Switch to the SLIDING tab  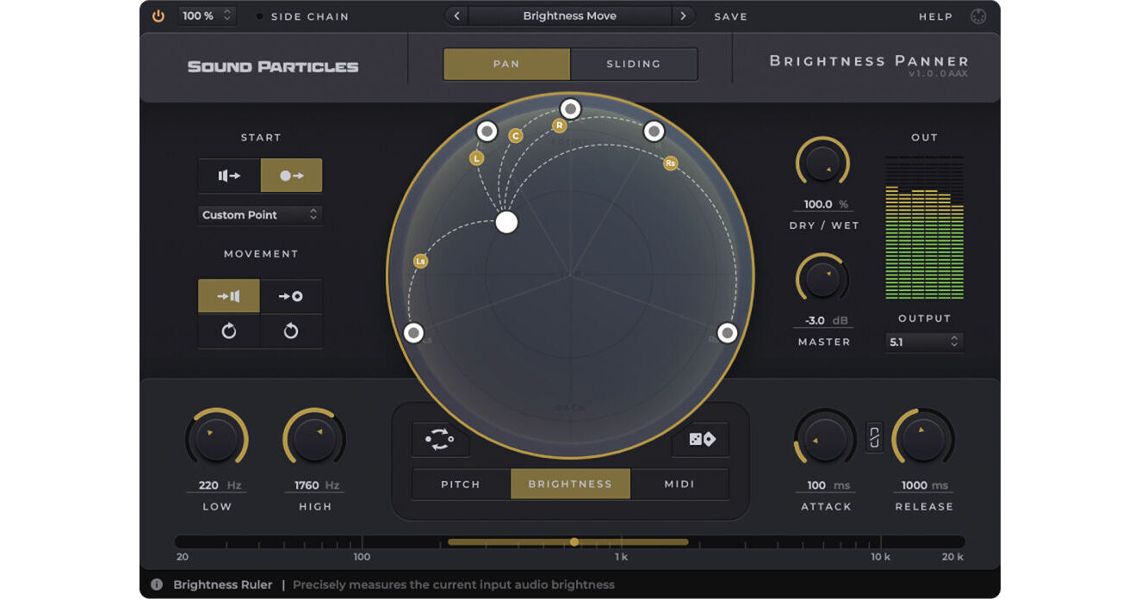(634, 64)
